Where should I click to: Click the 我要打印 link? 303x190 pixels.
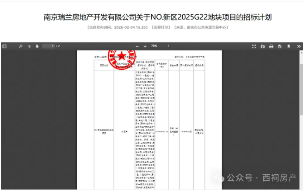[x=161, y=28]
